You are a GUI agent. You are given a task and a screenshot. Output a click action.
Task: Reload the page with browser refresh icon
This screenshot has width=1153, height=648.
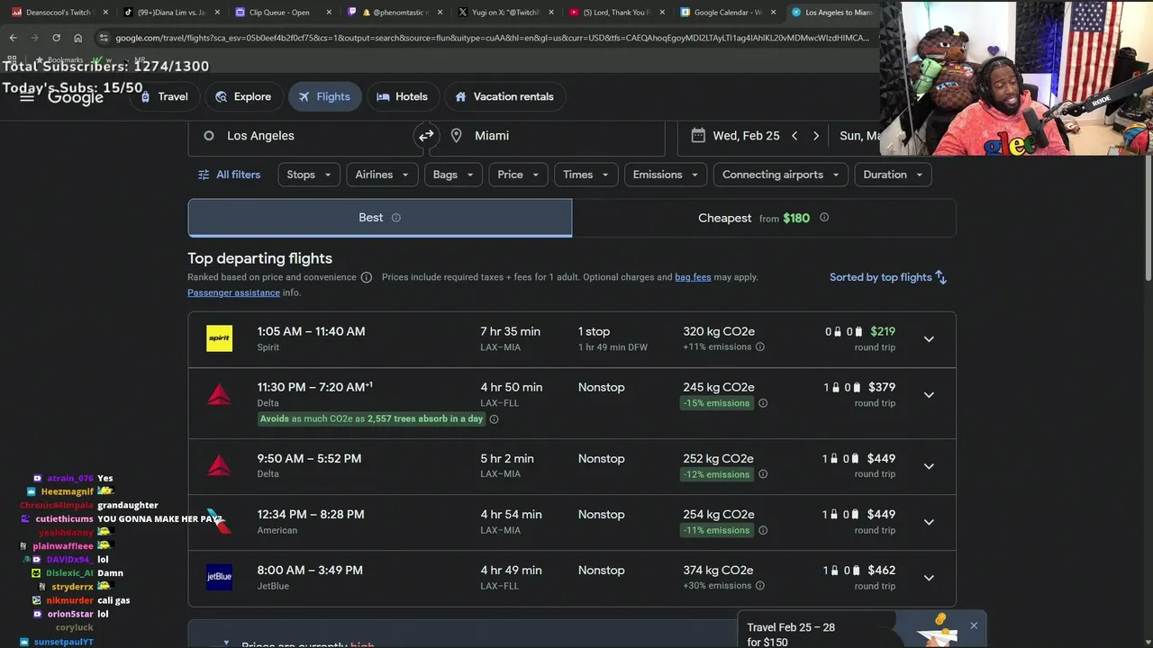[56, 38]
